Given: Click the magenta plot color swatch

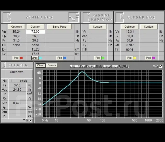Looking at the screenshot, I should click(x=154, y=58).
